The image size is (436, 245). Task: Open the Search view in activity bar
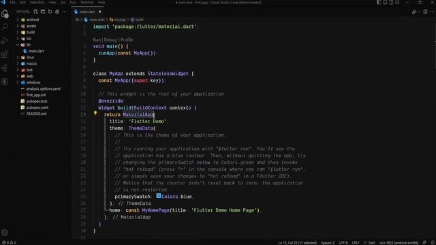pos(5,27)
